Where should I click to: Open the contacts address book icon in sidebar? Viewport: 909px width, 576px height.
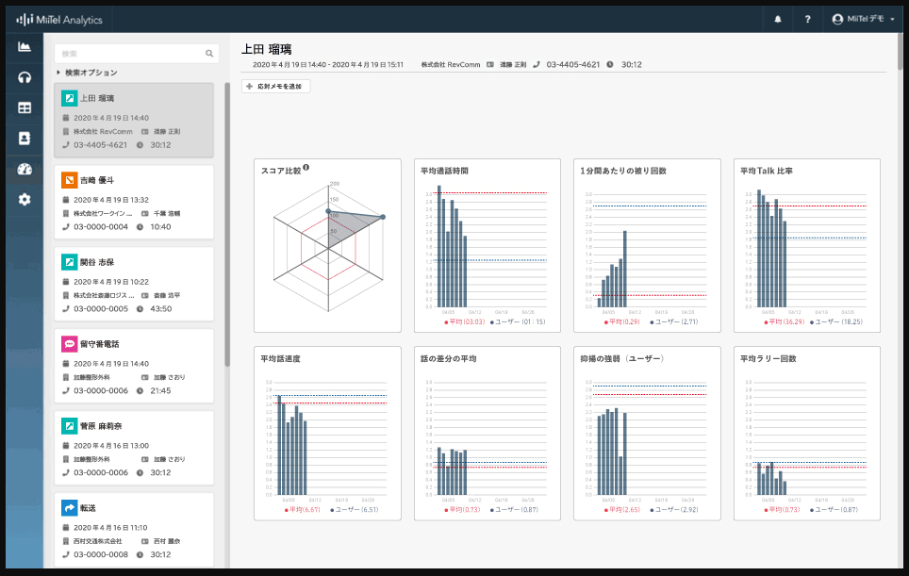[x=24, y=138]
